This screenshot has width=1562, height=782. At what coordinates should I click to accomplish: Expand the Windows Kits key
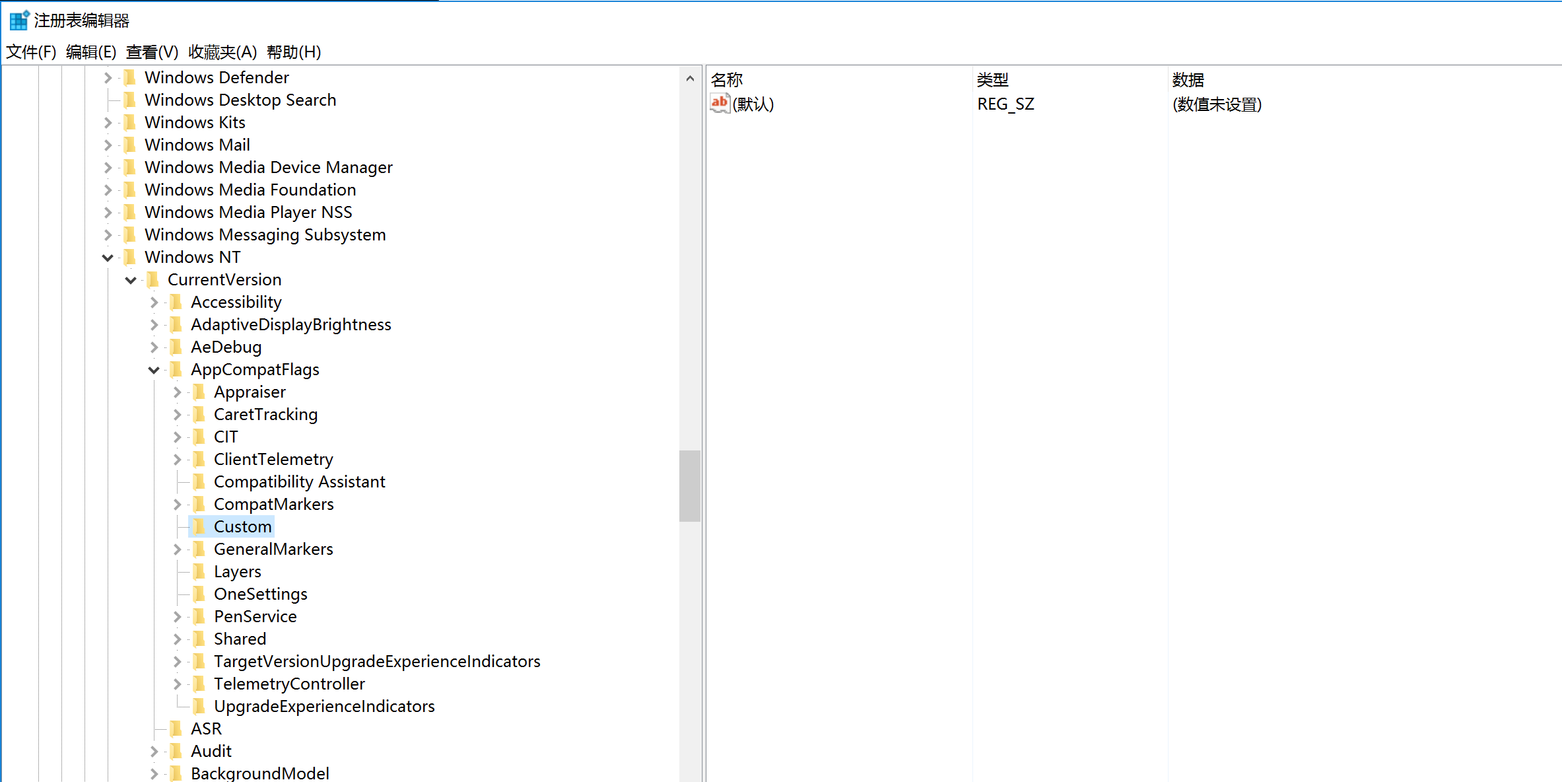coord(108,122)
